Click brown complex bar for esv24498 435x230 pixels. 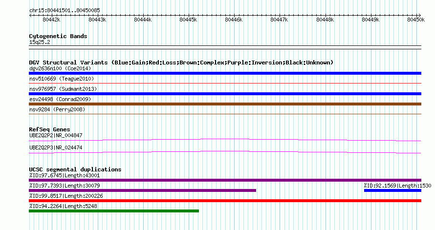point(225,104)
